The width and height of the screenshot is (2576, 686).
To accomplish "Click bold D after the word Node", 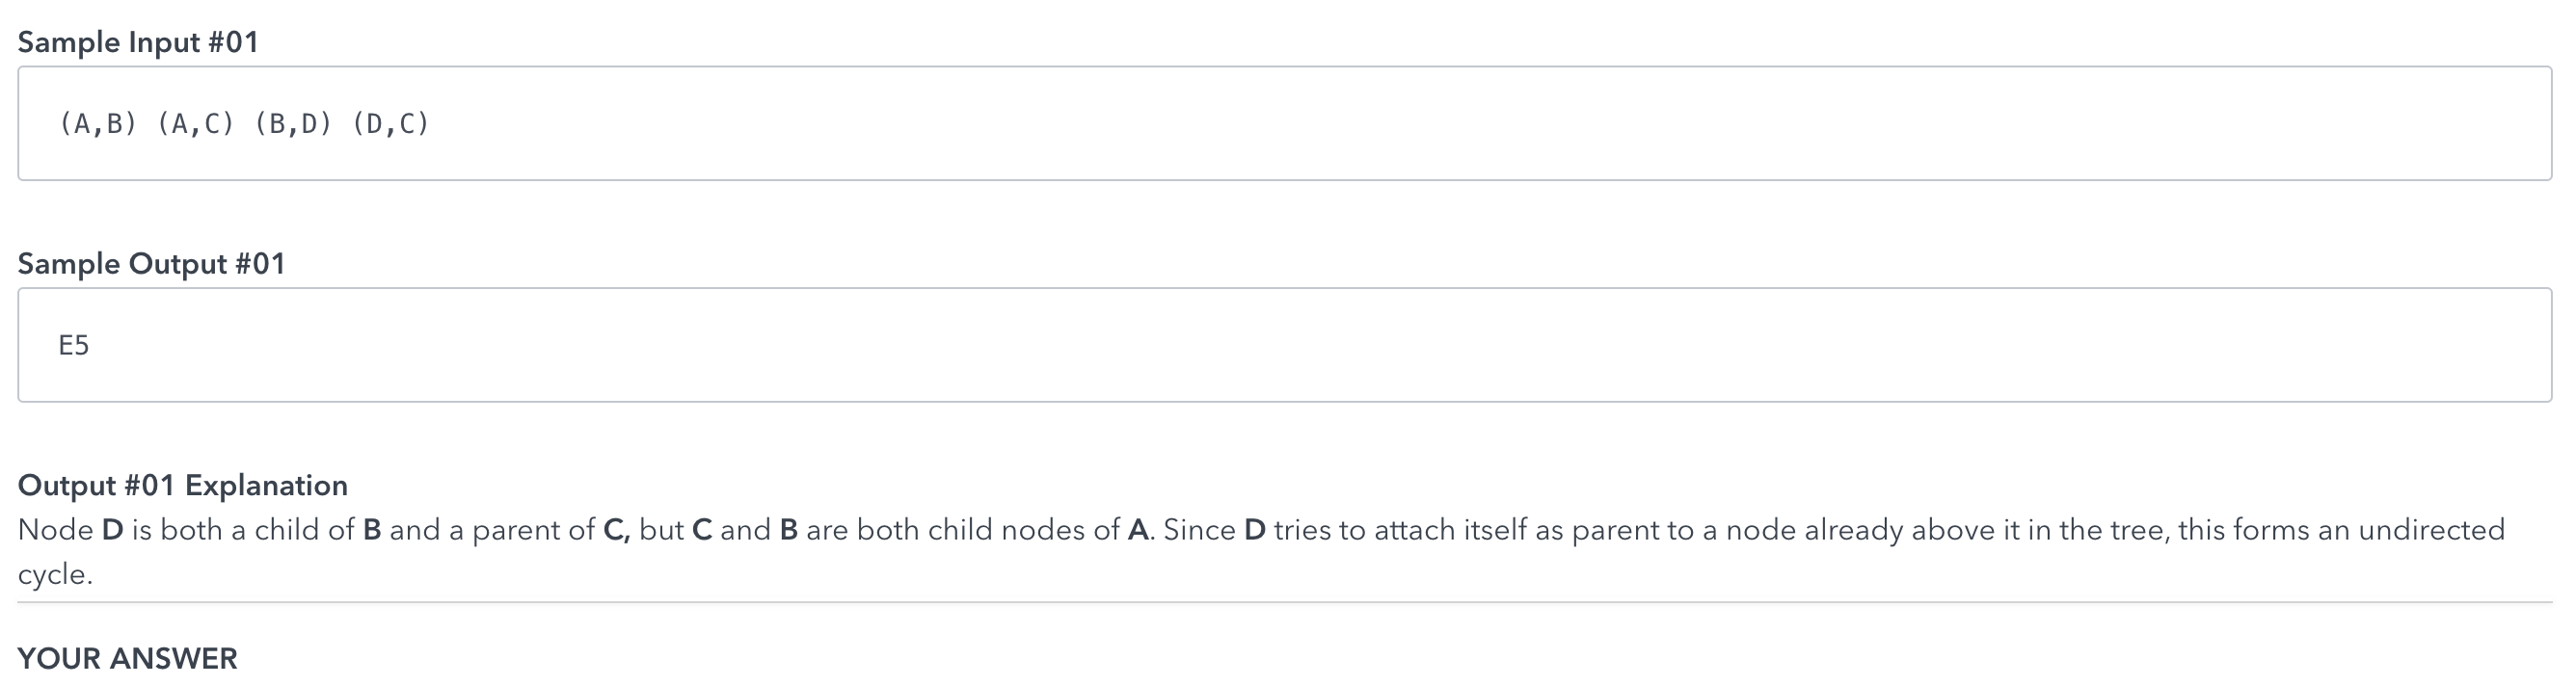I will click(x=112, y=530).
